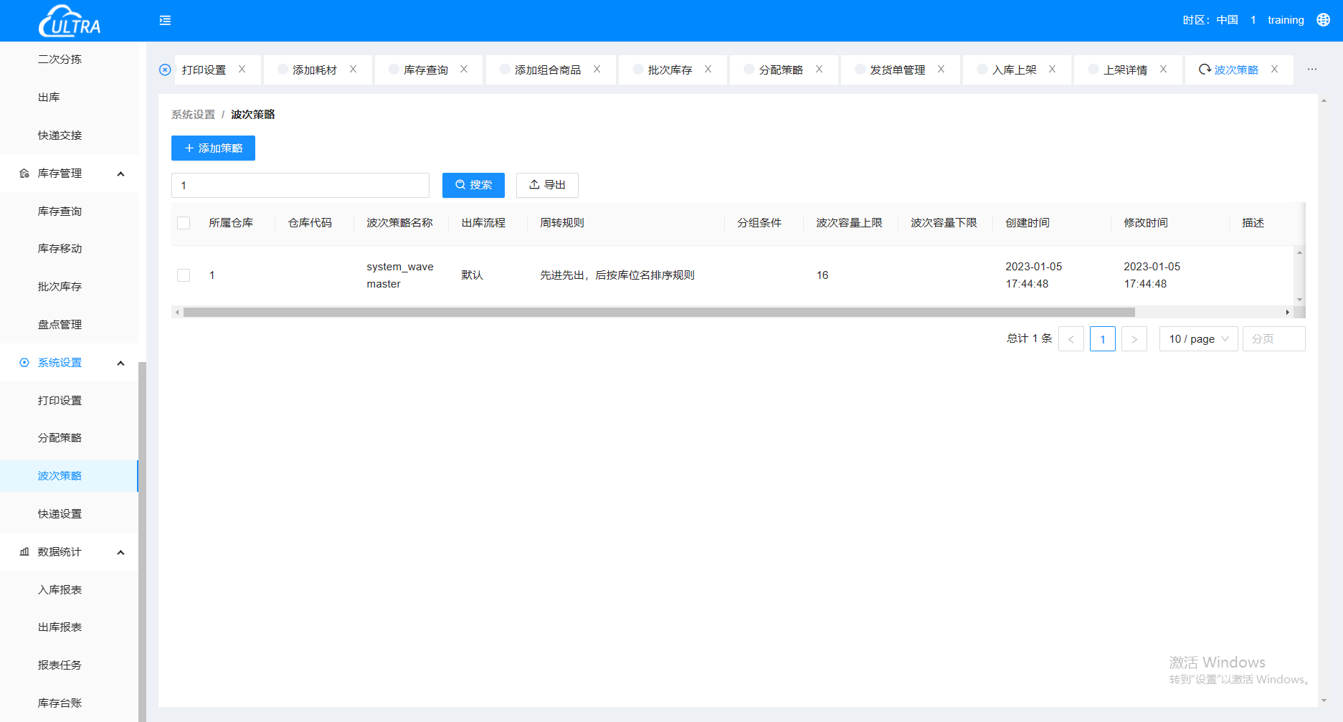Open the language globe icon
The width and height of the screenshot is (1343, 722).
pos(1323,20)
